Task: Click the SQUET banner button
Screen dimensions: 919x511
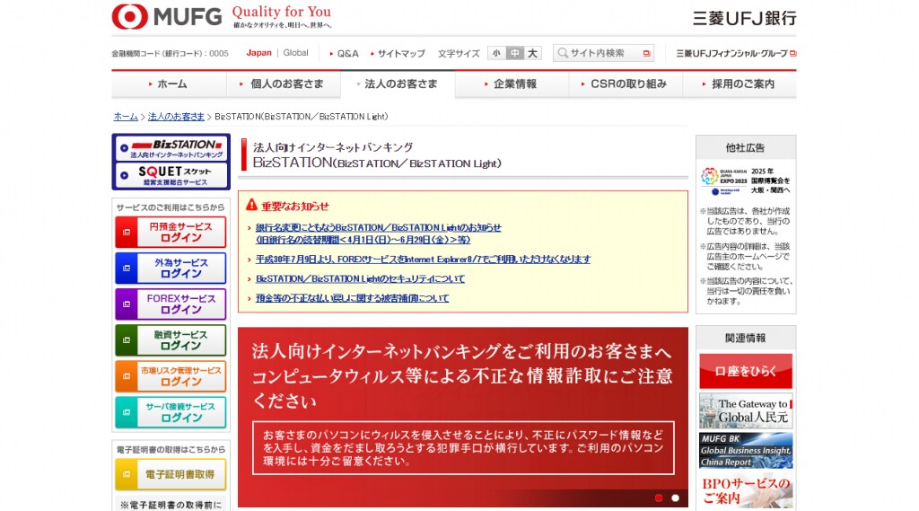Action: [171, 175]
